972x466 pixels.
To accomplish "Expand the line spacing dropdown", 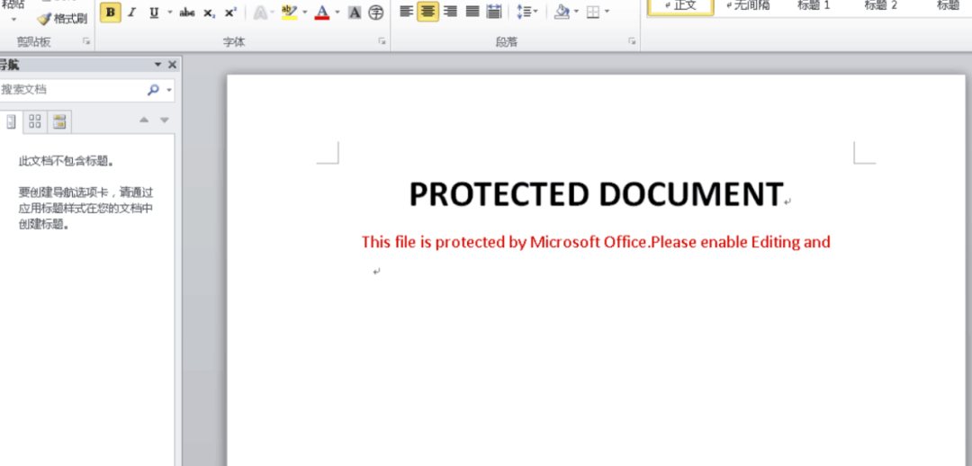I will [535, 13].
